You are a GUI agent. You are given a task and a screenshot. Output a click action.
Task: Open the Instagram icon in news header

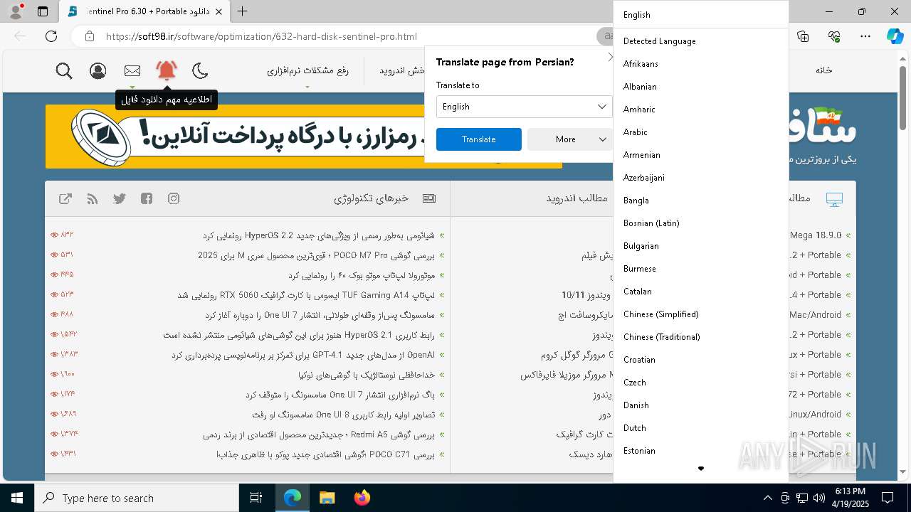point(174,198)
